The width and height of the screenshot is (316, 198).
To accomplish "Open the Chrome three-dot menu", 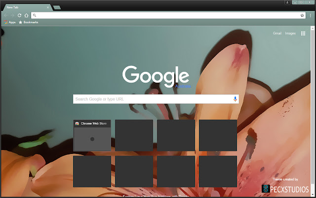I will 311,15.
